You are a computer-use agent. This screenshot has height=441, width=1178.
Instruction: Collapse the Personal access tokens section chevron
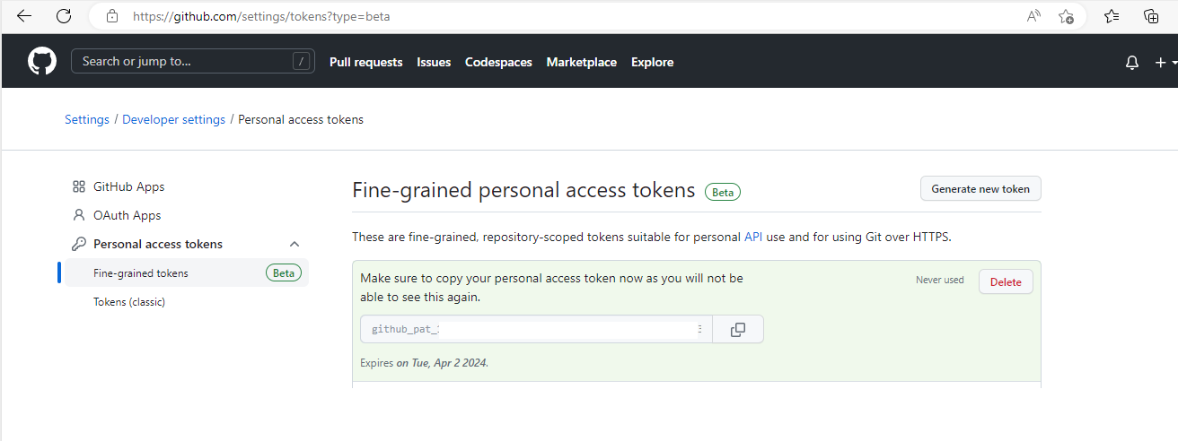[294, 244]
